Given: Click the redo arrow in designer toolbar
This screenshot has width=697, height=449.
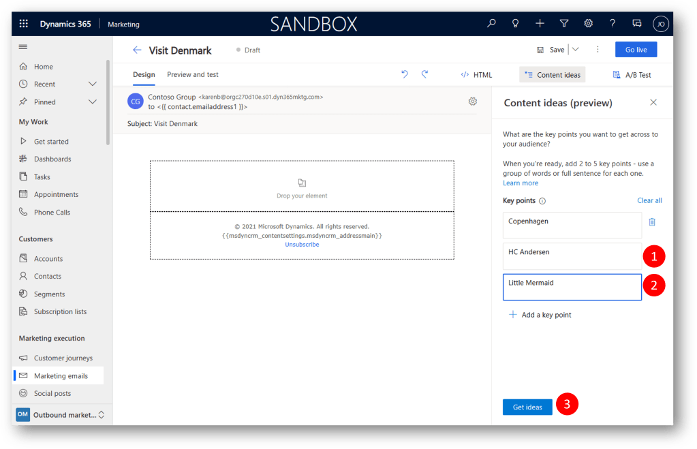Looking at the screenshot, I should point(425,74).
